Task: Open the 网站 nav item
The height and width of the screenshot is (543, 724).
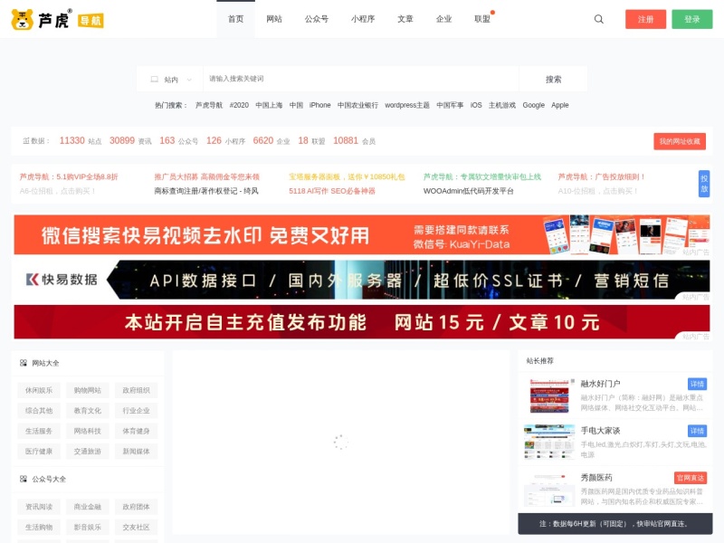Action: [274, 19]
